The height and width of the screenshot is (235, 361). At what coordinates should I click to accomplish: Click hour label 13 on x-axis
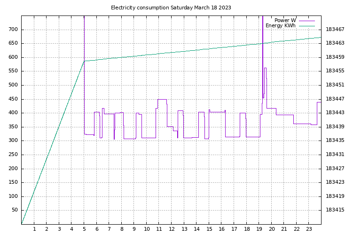click(184, 229)
